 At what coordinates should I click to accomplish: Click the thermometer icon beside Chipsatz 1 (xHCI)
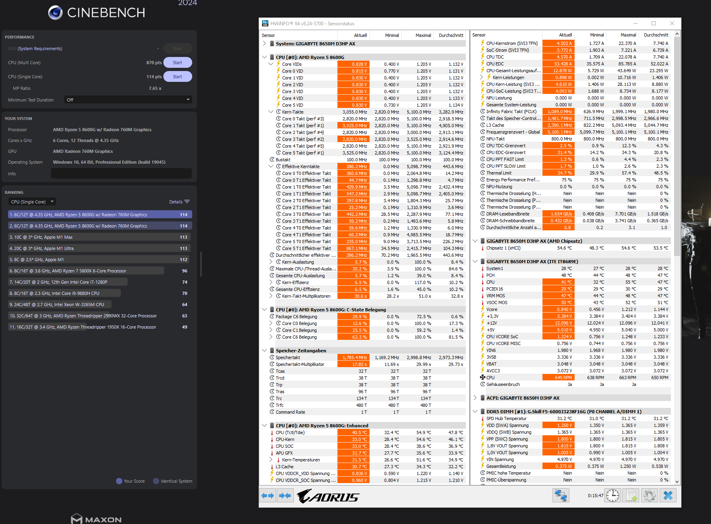483,248
